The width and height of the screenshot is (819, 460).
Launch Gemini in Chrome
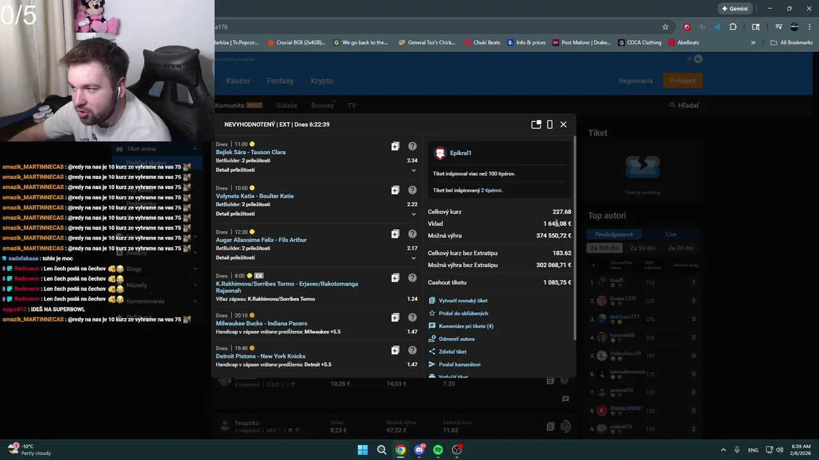click(x=735, y=9)
